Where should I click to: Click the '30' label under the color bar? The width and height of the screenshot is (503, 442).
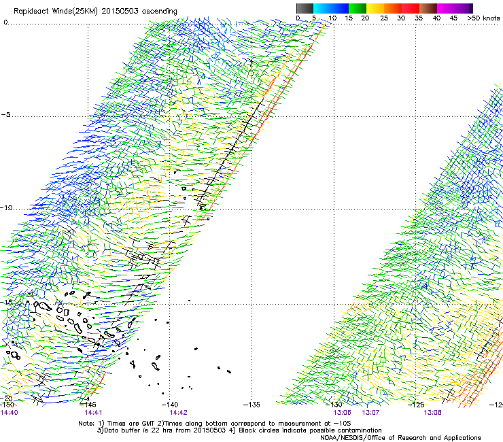pos(401,18)
